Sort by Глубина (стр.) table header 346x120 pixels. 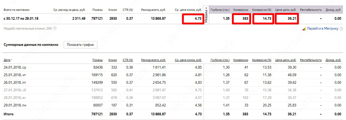pos(220,60)
